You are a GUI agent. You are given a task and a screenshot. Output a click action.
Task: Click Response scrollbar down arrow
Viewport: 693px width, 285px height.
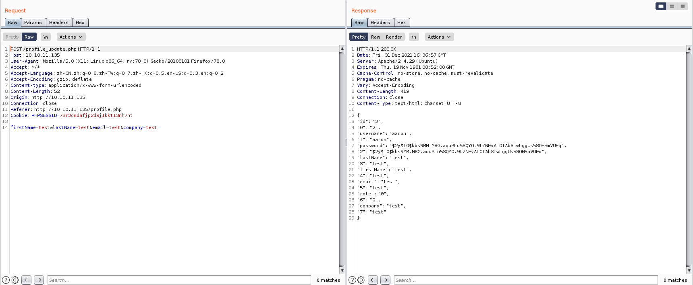click(689, 271)
